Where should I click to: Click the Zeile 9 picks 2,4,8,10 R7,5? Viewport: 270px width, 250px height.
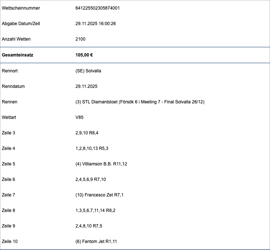(89, 226)
